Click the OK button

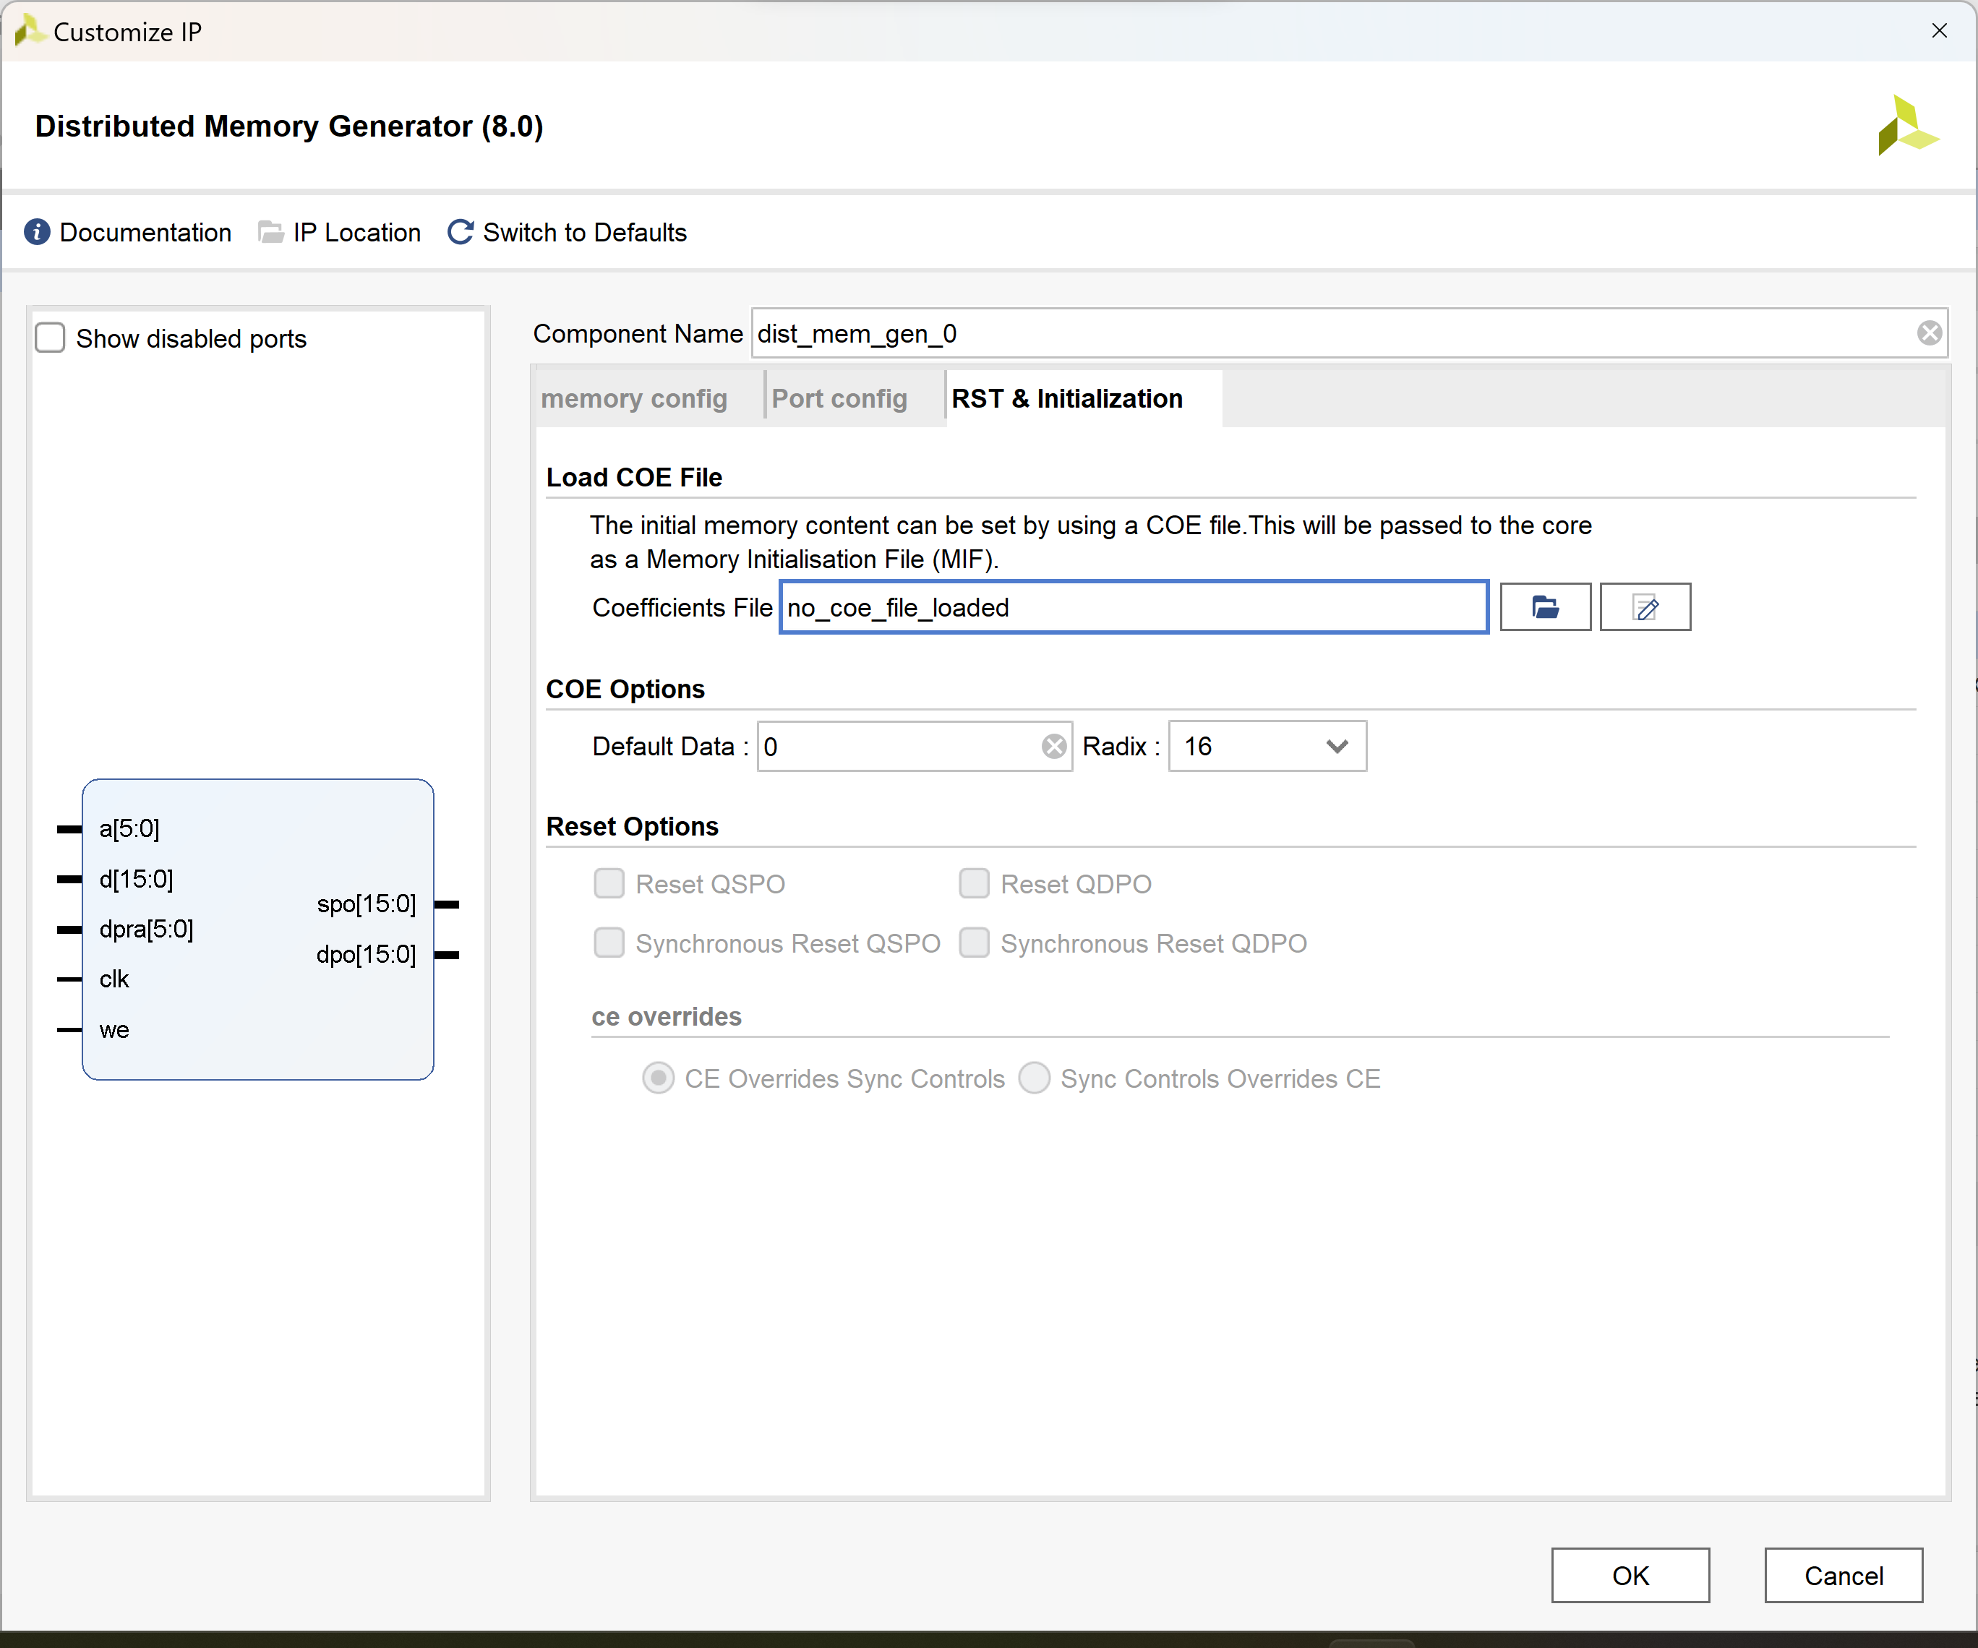point(1630,1576)
